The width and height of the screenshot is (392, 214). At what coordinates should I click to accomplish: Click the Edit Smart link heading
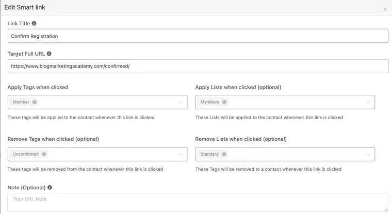25,7
